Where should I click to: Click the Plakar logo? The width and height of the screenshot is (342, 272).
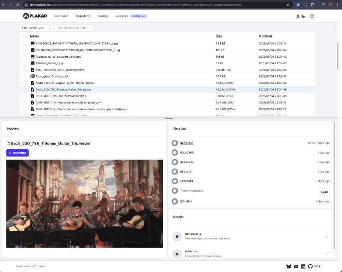click(x=35, y=16)
